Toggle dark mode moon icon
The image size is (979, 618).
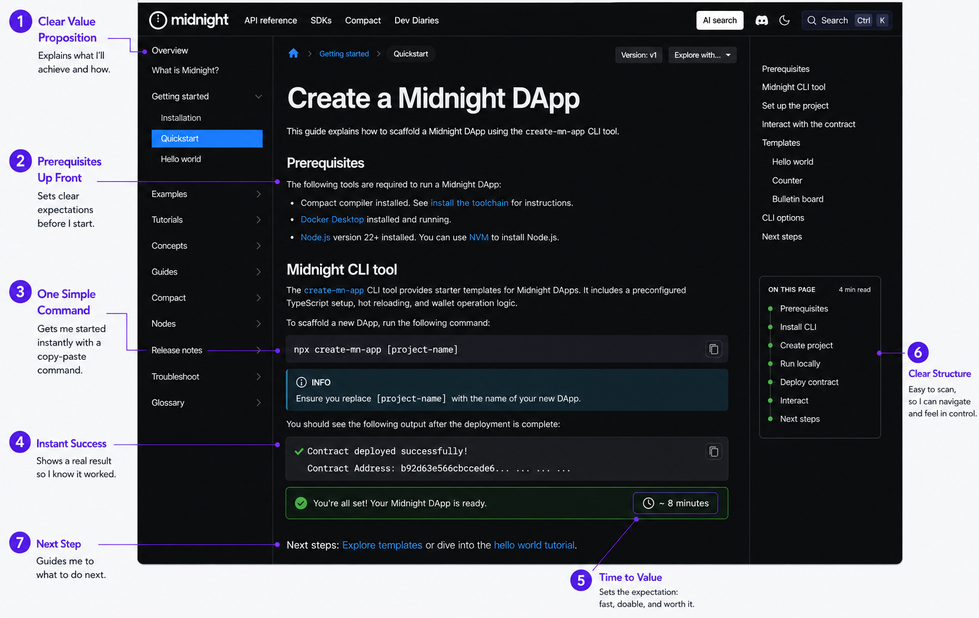785,20
